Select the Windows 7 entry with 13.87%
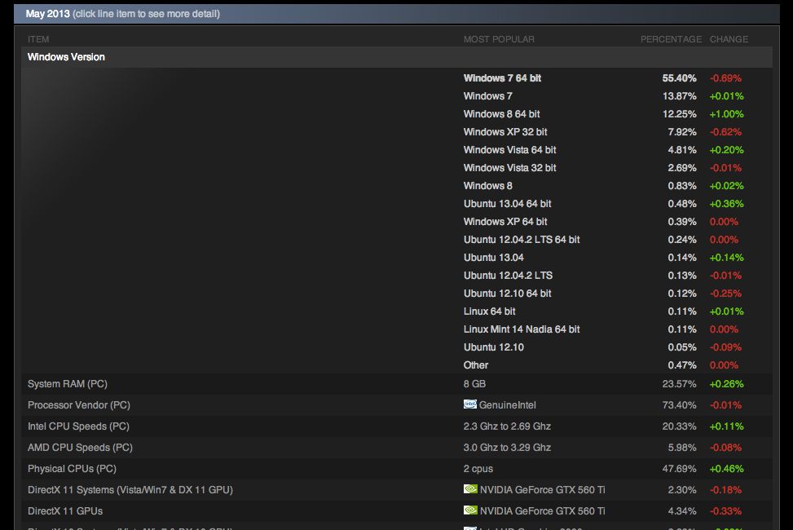This screenshot has width=793, height=530. [488, 96]
